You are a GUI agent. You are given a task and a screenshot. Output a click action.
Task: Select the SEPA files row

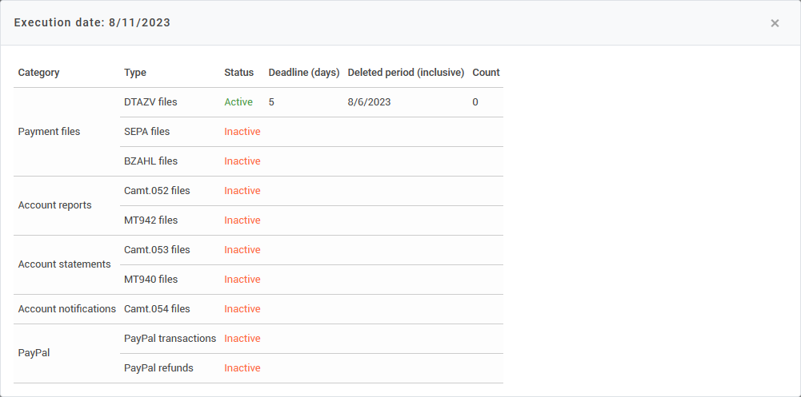(x=147, y=132)
